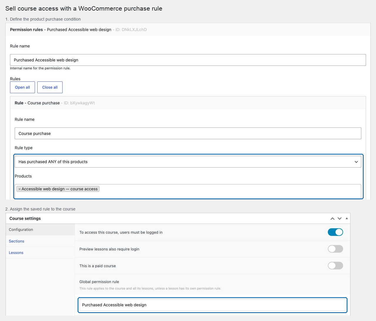376x321 pixels.
Task: Collapse the Course purchase rule header
Action: tap(188, 103)
